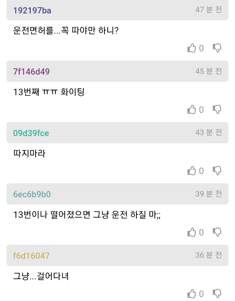This screenshot has width=235, height=301.
Task: Thumbs down 7f146d49's comment
Action: point(217,109)
